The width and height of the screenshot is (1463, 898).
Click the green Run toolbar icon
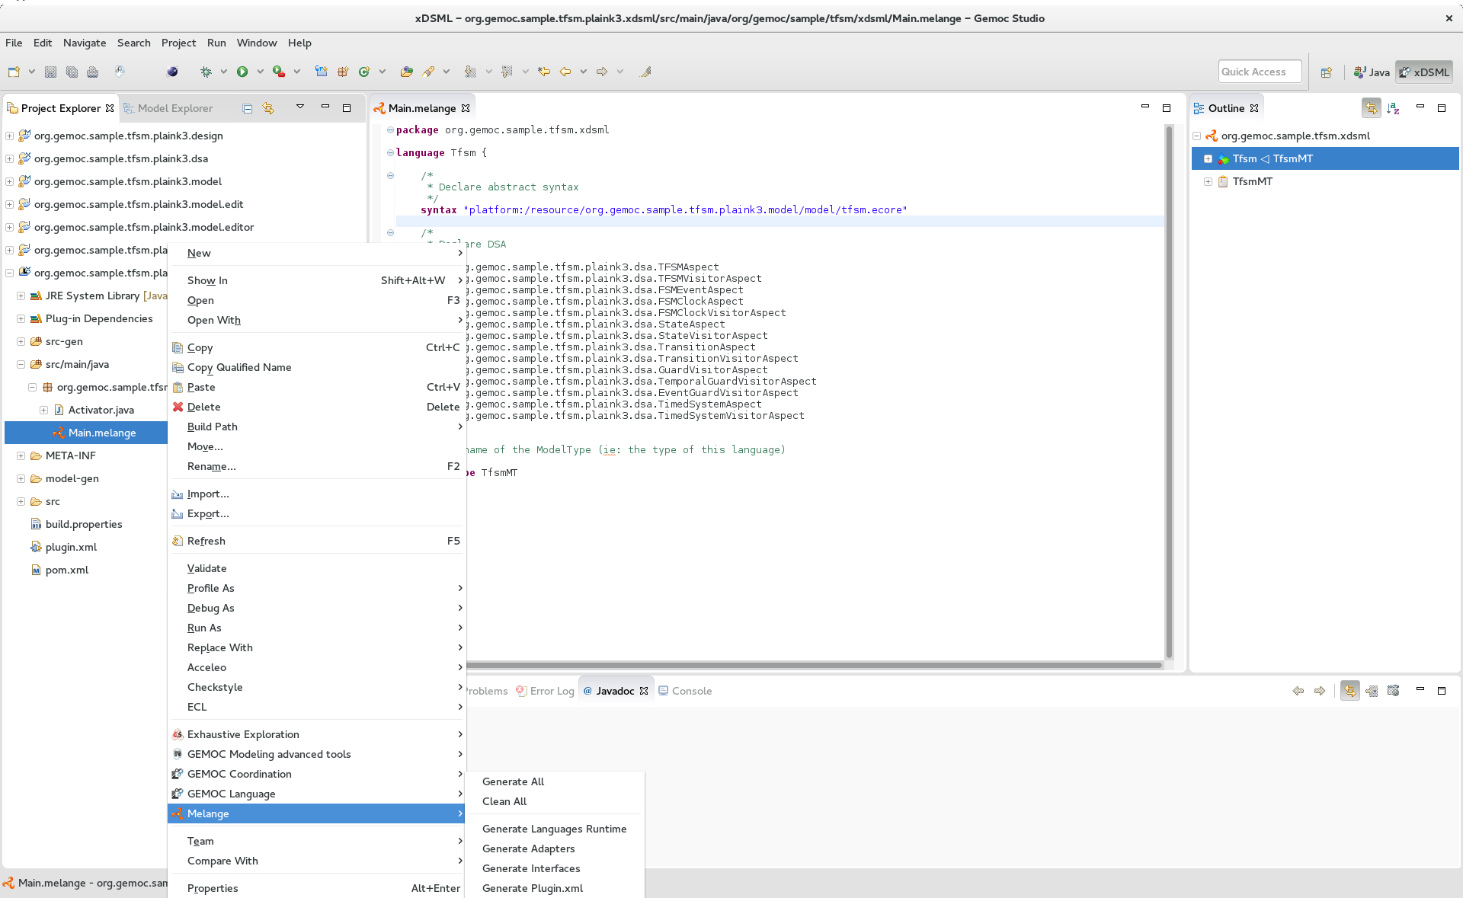tap(242, 72)
